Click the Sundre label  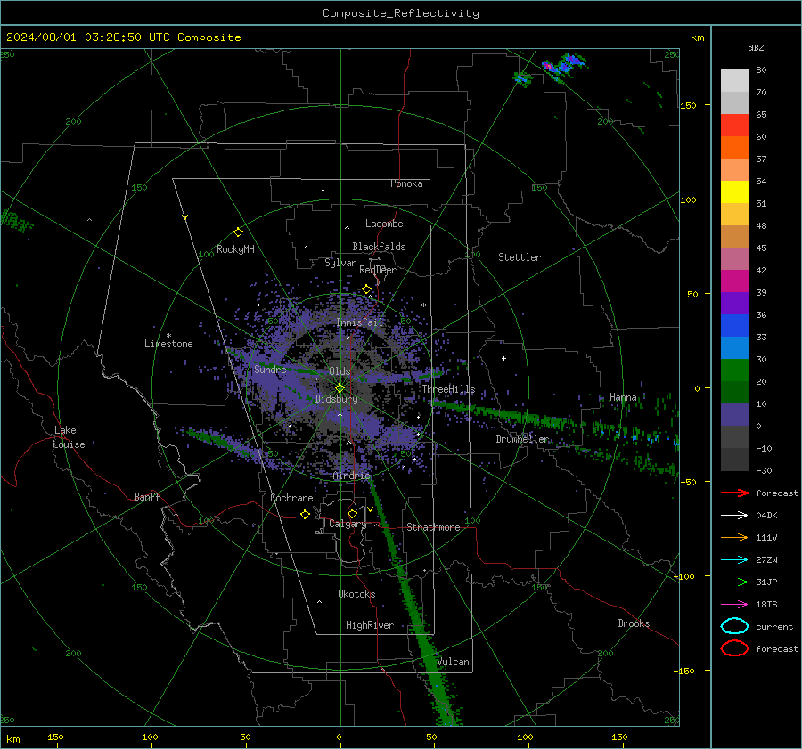point(270,369)
